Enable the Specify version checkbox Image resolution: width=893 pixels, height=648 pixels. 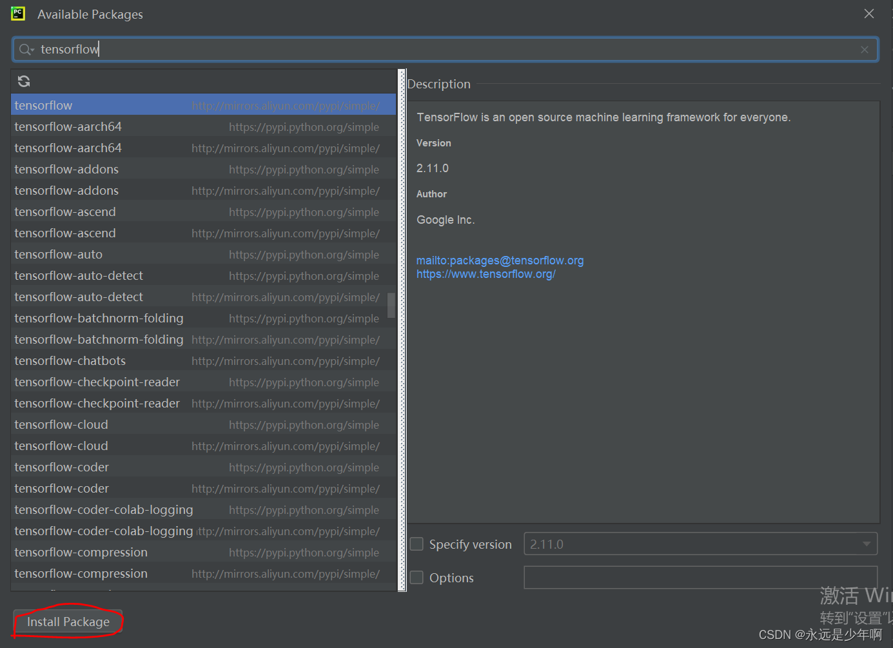point(417,544)
